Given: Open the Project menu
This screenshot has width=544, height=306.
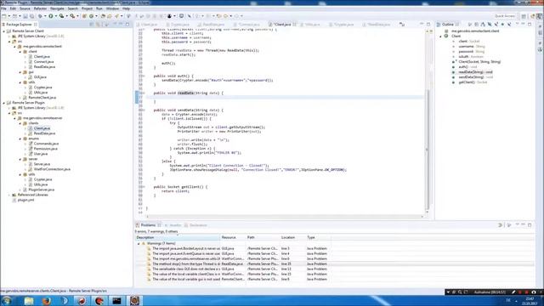Looking at the screenshot, I should click(x=87, y=8).
